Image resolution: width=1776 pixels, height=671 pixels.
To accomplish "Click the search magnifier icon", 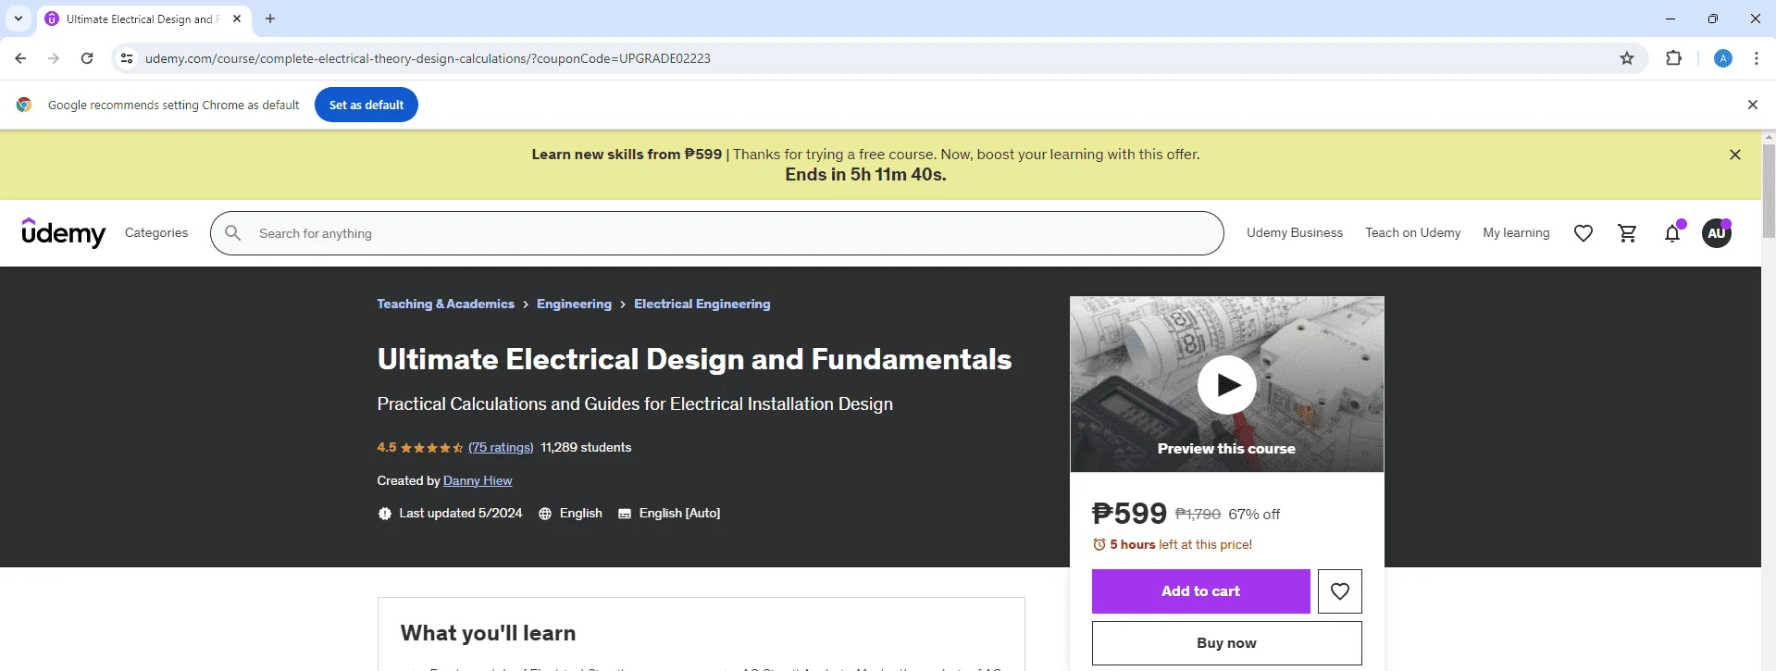I will click(x=233, y=233).
